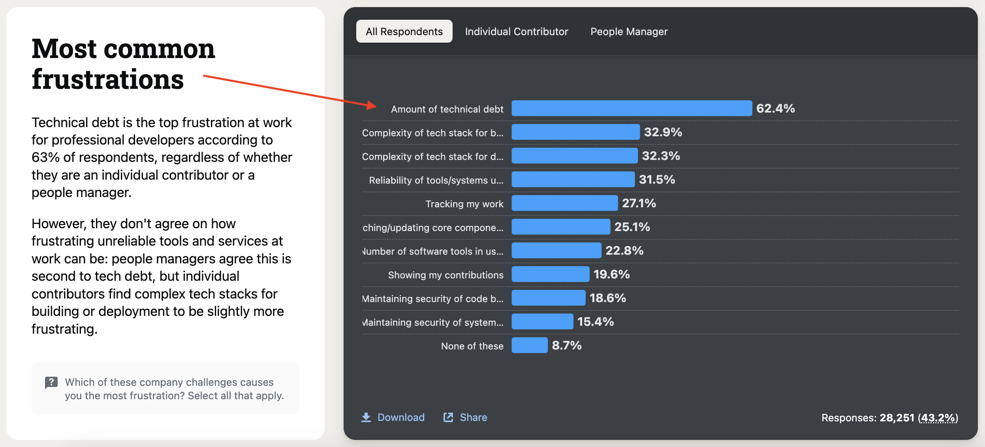
Task: Click the download arrow icon
Action: point(366,417)
